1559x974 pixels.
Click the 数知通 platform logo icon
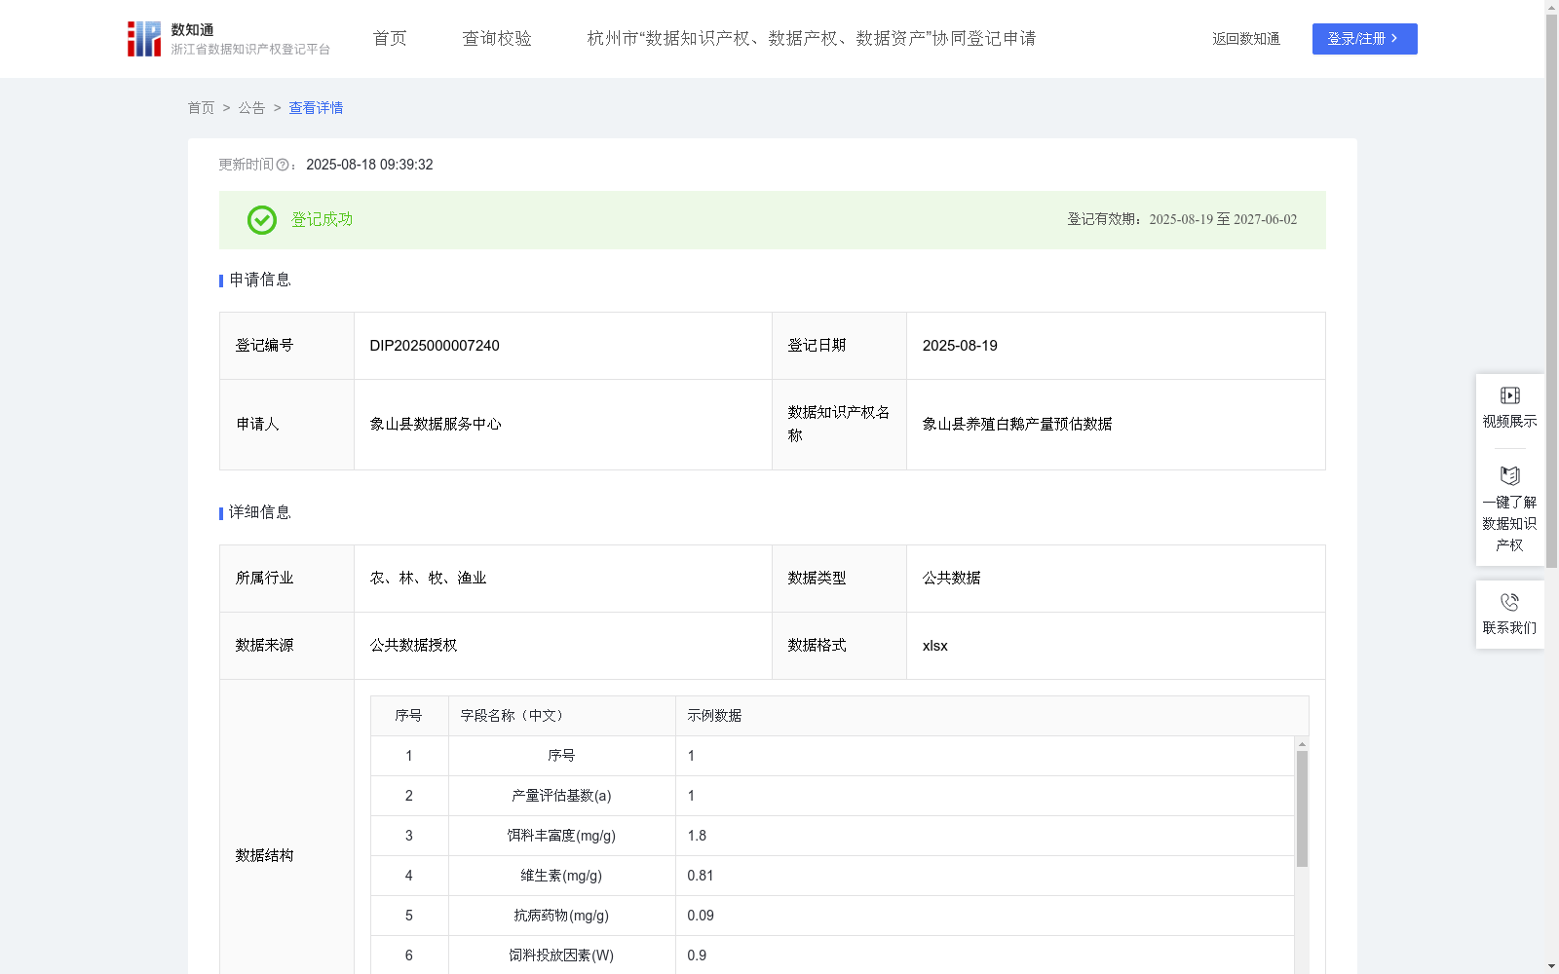click(x=144, y=39)
